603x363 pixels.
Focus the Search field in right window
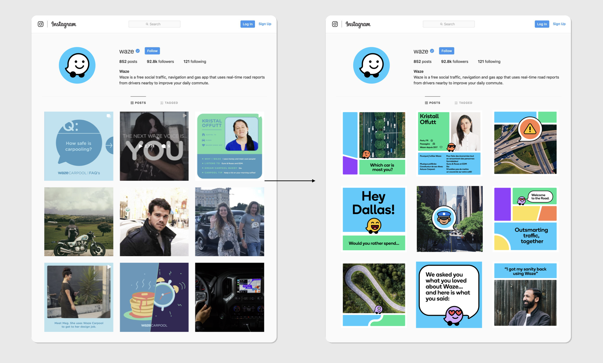click(x=449, y=24)
